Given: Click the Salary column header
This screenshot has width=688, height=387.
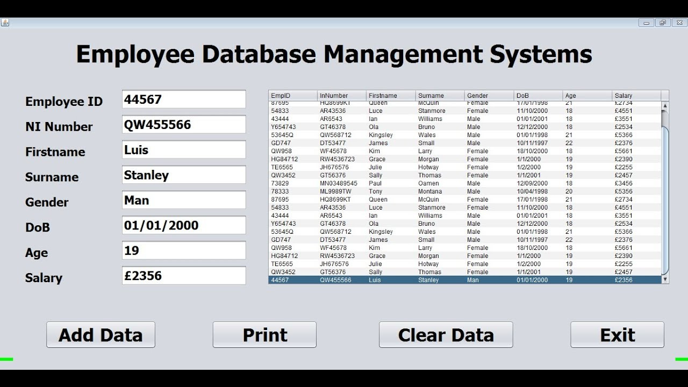Looking at the screenshot, I should click(636, 96).
